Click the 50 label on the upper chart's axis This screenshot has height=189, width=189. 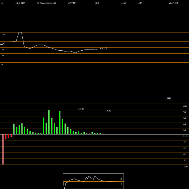coord(3,50)
